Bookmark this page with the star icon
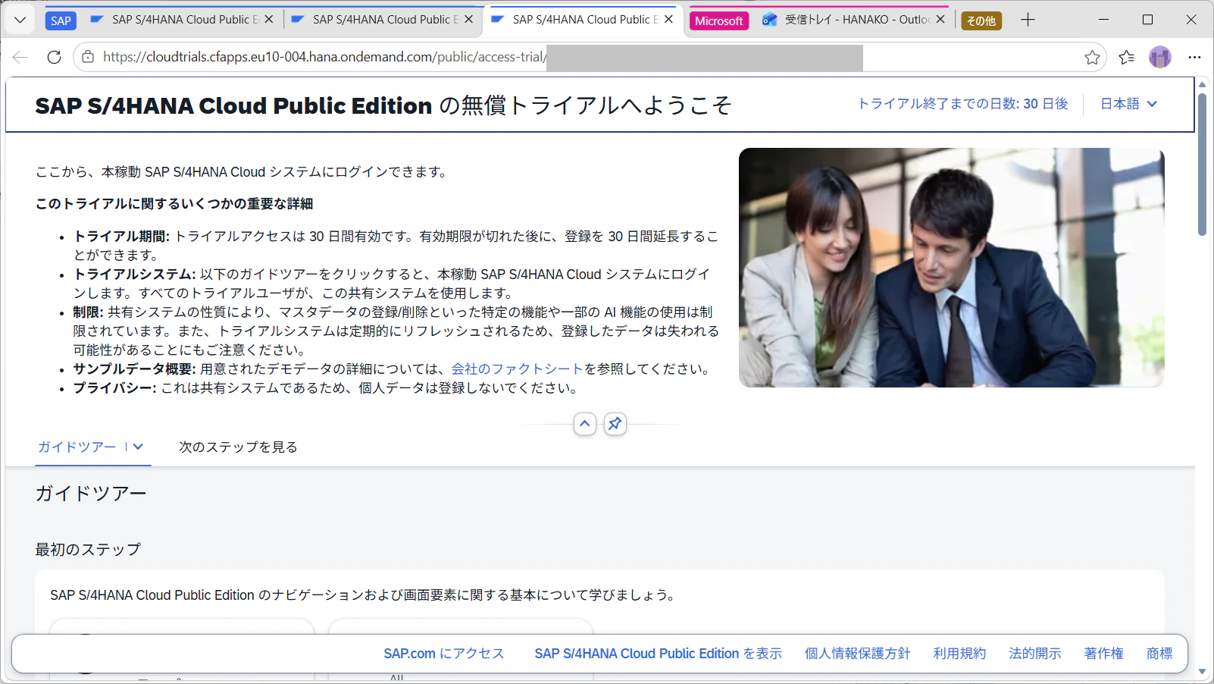1214x684 pixels. [x=1092, y=57]
